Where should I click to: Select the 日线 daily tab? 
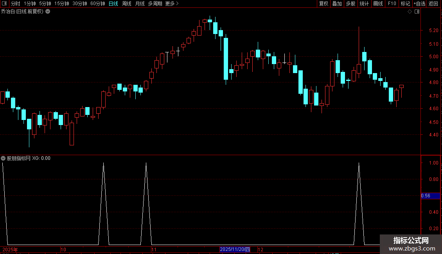[x=113, y=4]
